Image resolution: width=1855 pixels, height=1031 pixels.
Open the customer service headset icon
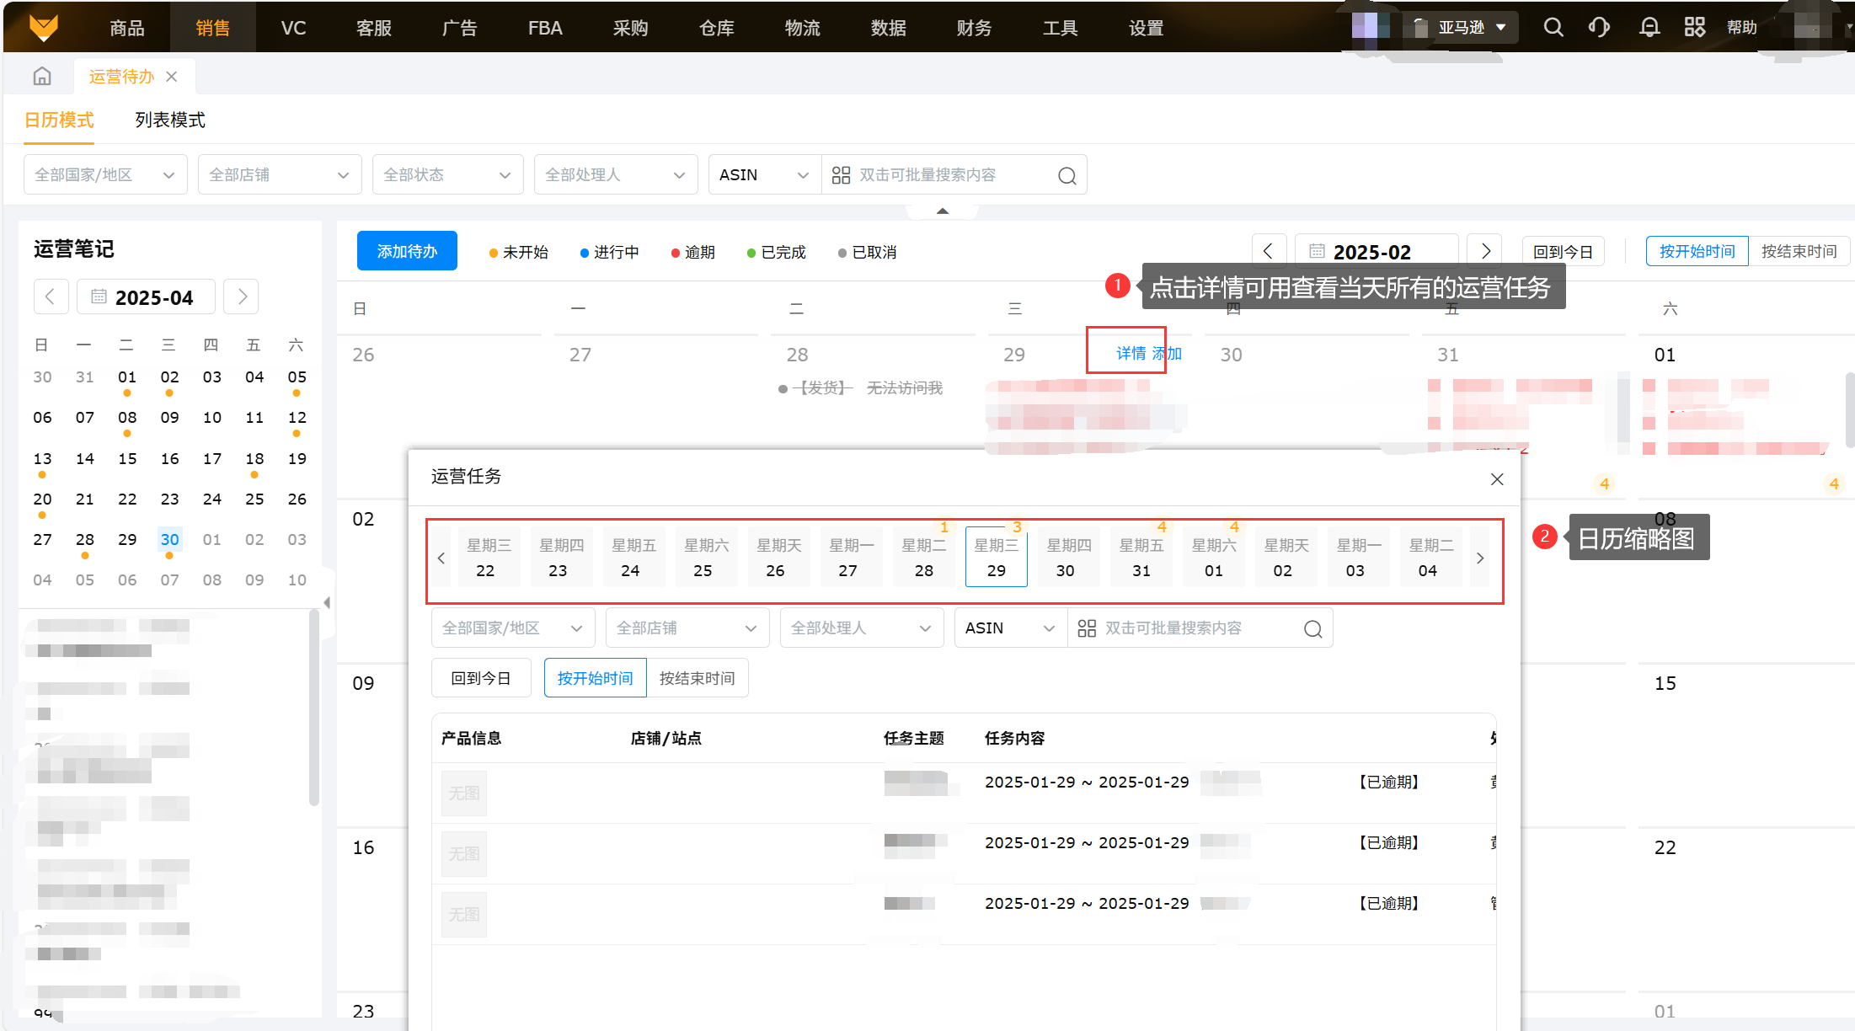[1599, 28]
